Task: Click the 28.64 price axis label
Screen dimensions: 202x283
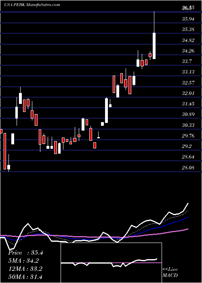Action: click(188, 157)
